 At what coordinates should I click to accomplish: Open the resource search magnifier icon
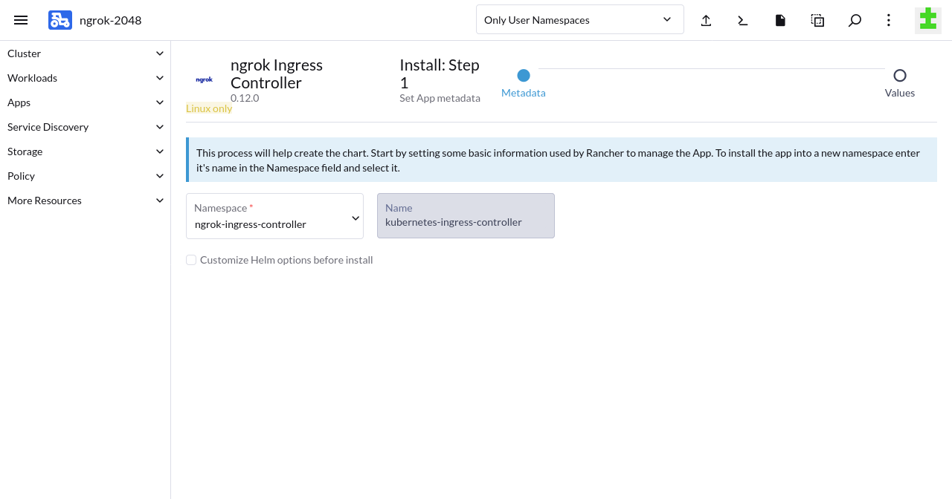tap(855, 20)
